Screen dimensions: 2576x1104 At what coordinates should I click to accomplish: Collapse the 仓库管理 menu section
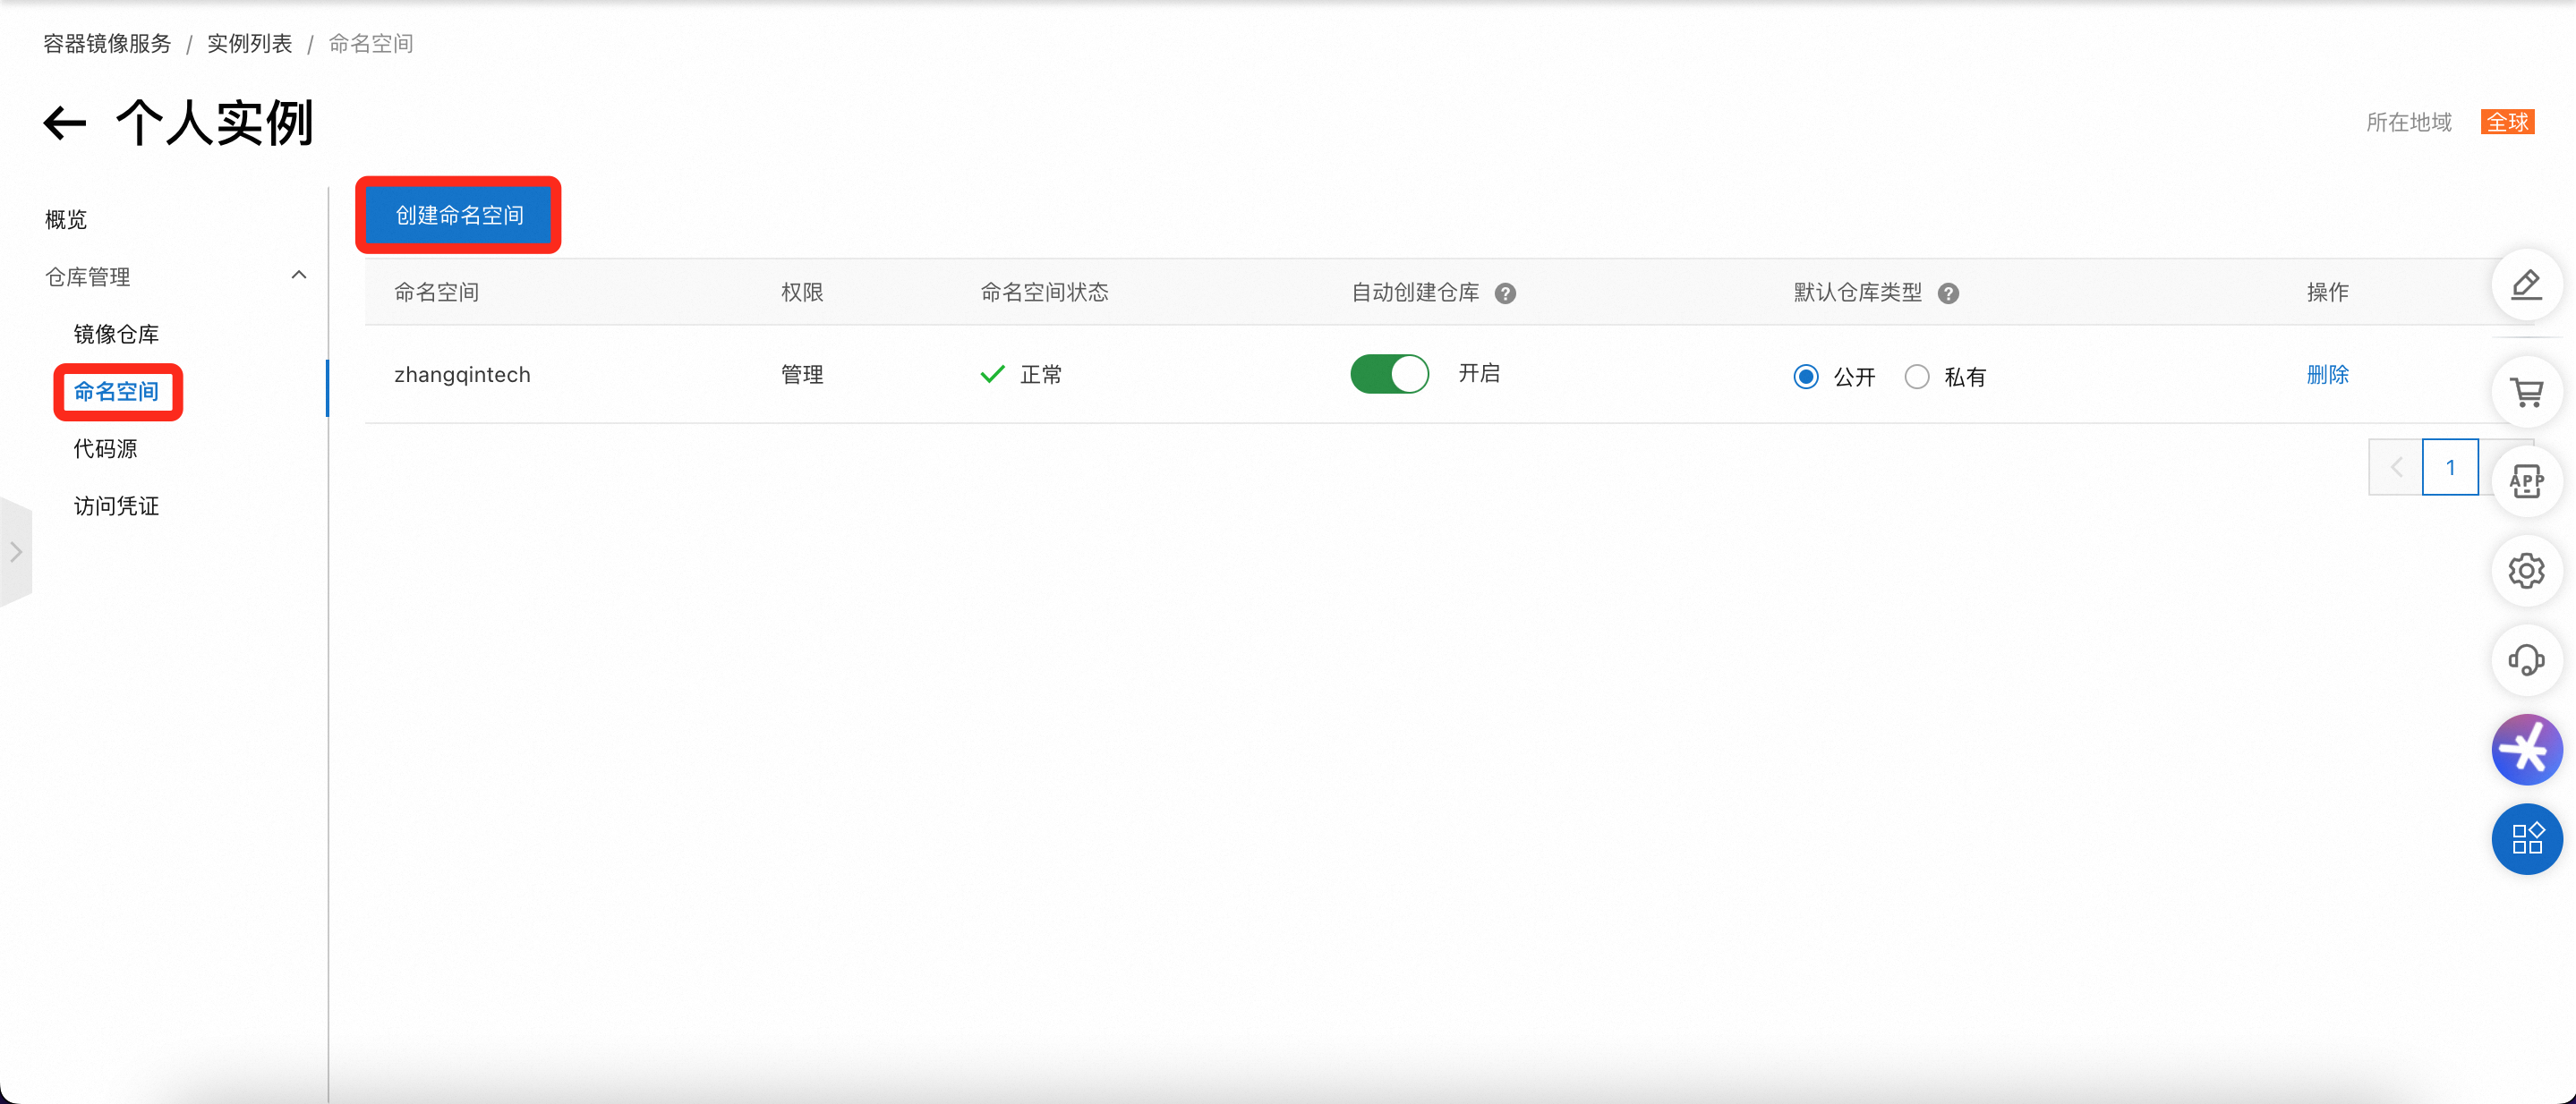coord(298,276)
